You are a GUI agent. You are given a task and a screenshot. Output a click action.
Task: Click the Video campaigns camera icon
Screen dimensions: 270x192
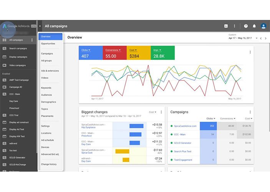[x=5, y=65]
